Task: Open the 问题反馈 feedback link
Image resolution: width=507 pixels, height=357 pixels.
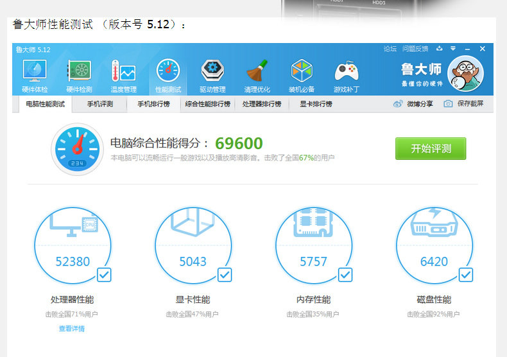Action: click(x=415, y=49)
